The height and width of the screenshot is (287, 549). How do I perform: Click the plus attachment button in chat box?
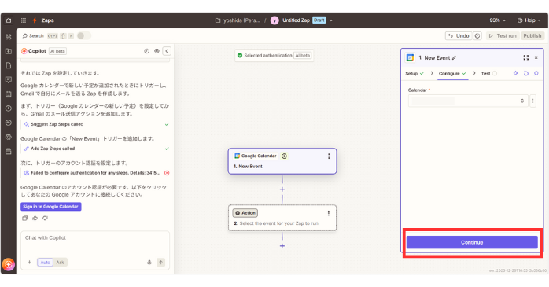29,262
